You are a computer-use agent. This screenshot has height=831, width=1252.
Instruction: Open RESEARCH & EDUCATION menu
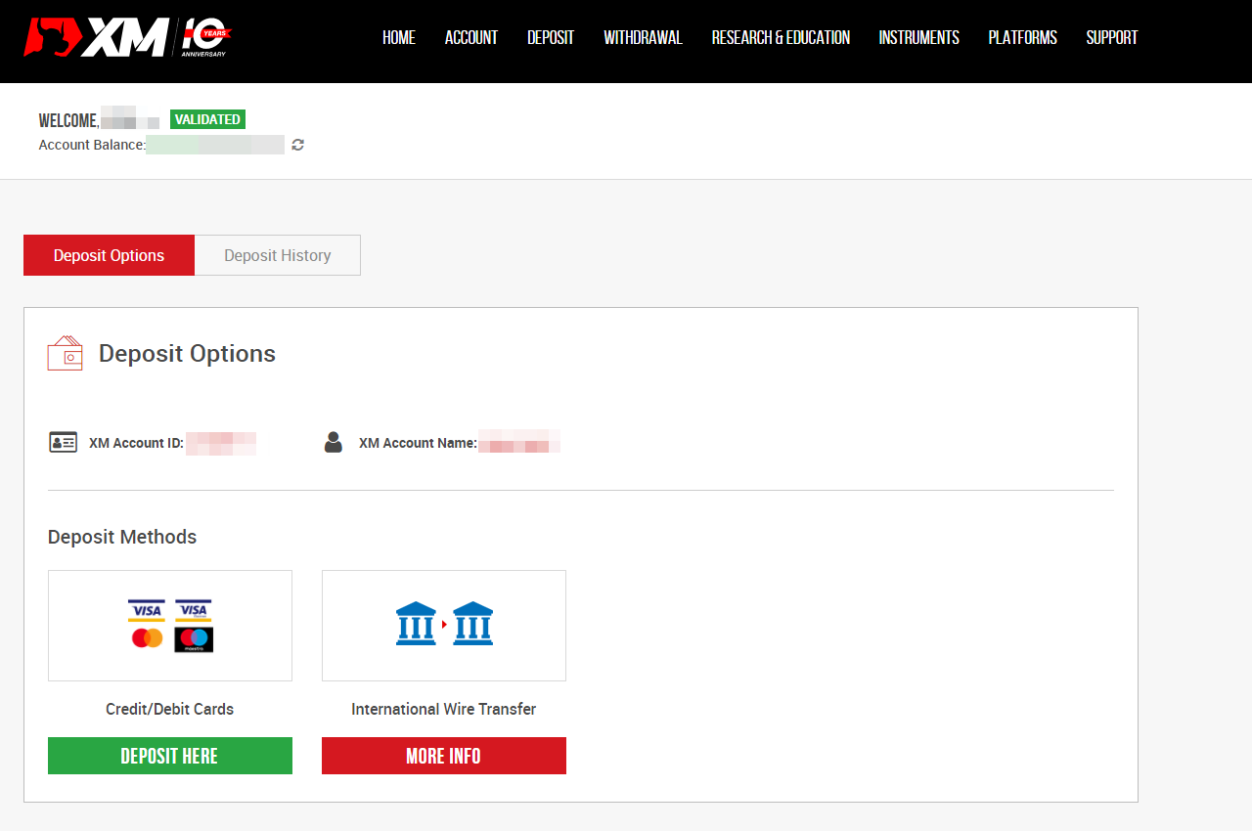point(781,37)
